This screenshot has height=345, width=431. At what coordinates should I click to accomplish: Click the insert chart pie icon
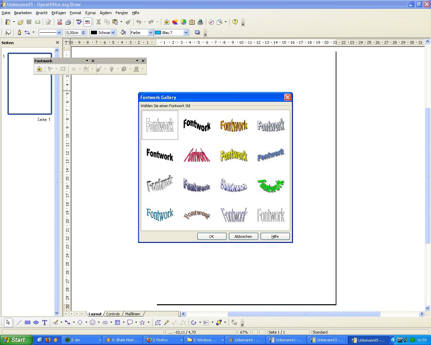tap(184, 22)
